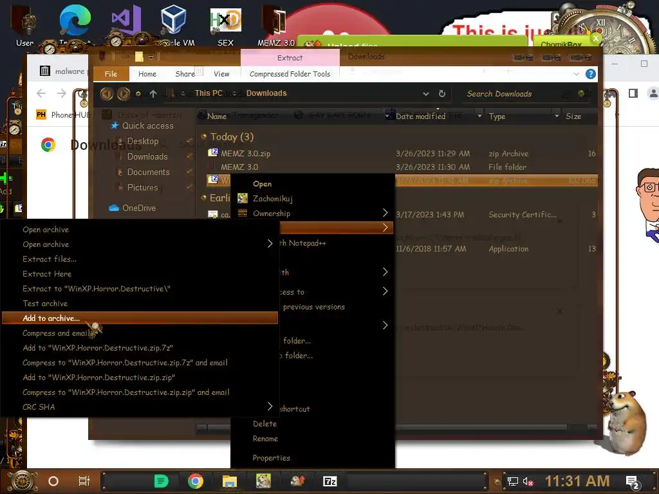
Task: Click Rename in context menu
Action: pos(265,439)
